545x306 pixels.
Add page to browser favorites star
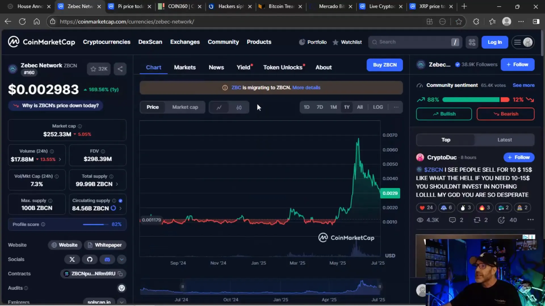coord(459,22)
